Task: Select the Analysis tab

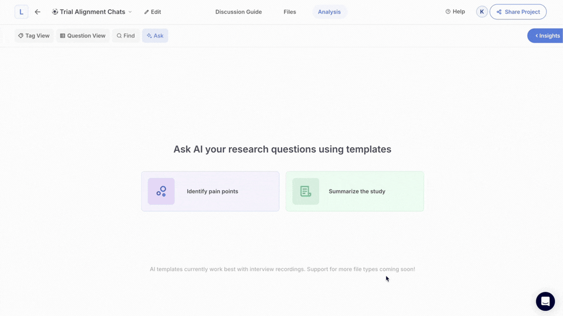Action: point(329,12)
